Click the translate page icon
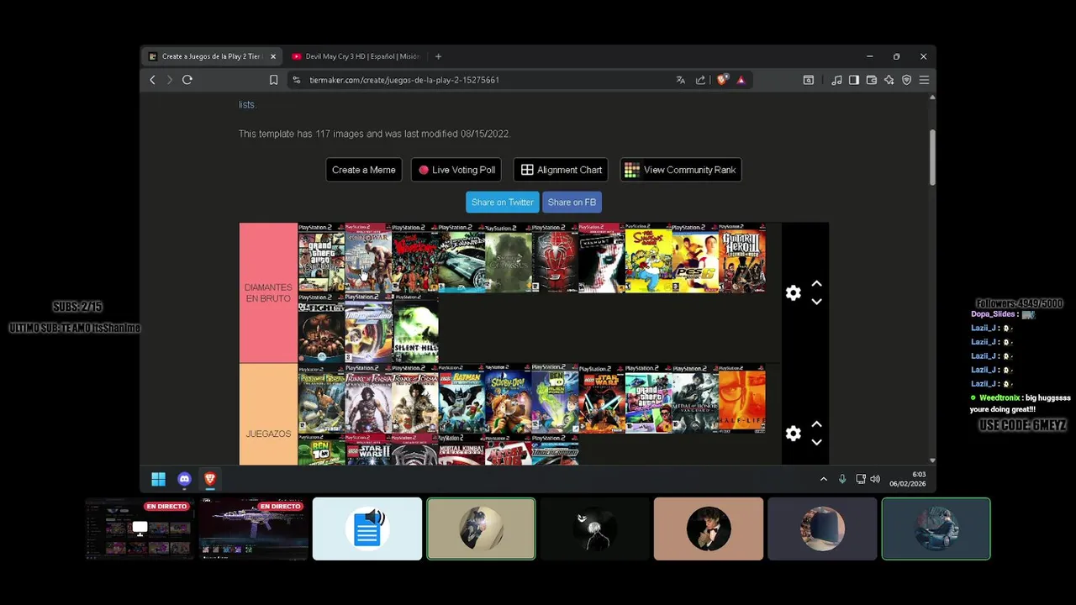1076x605 pixels. 680,80
